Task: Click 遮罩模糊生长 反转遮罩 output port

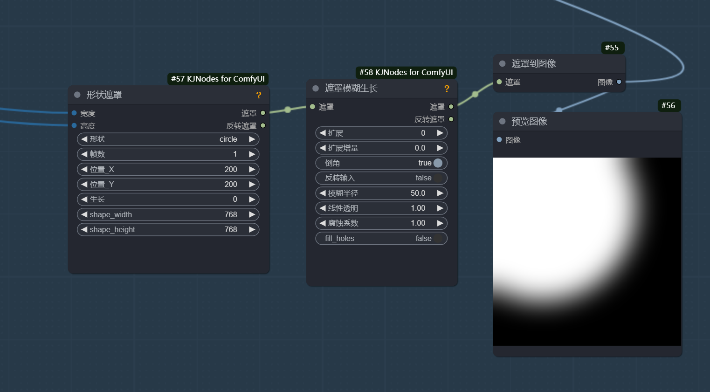Action: [x=451, y=119]
